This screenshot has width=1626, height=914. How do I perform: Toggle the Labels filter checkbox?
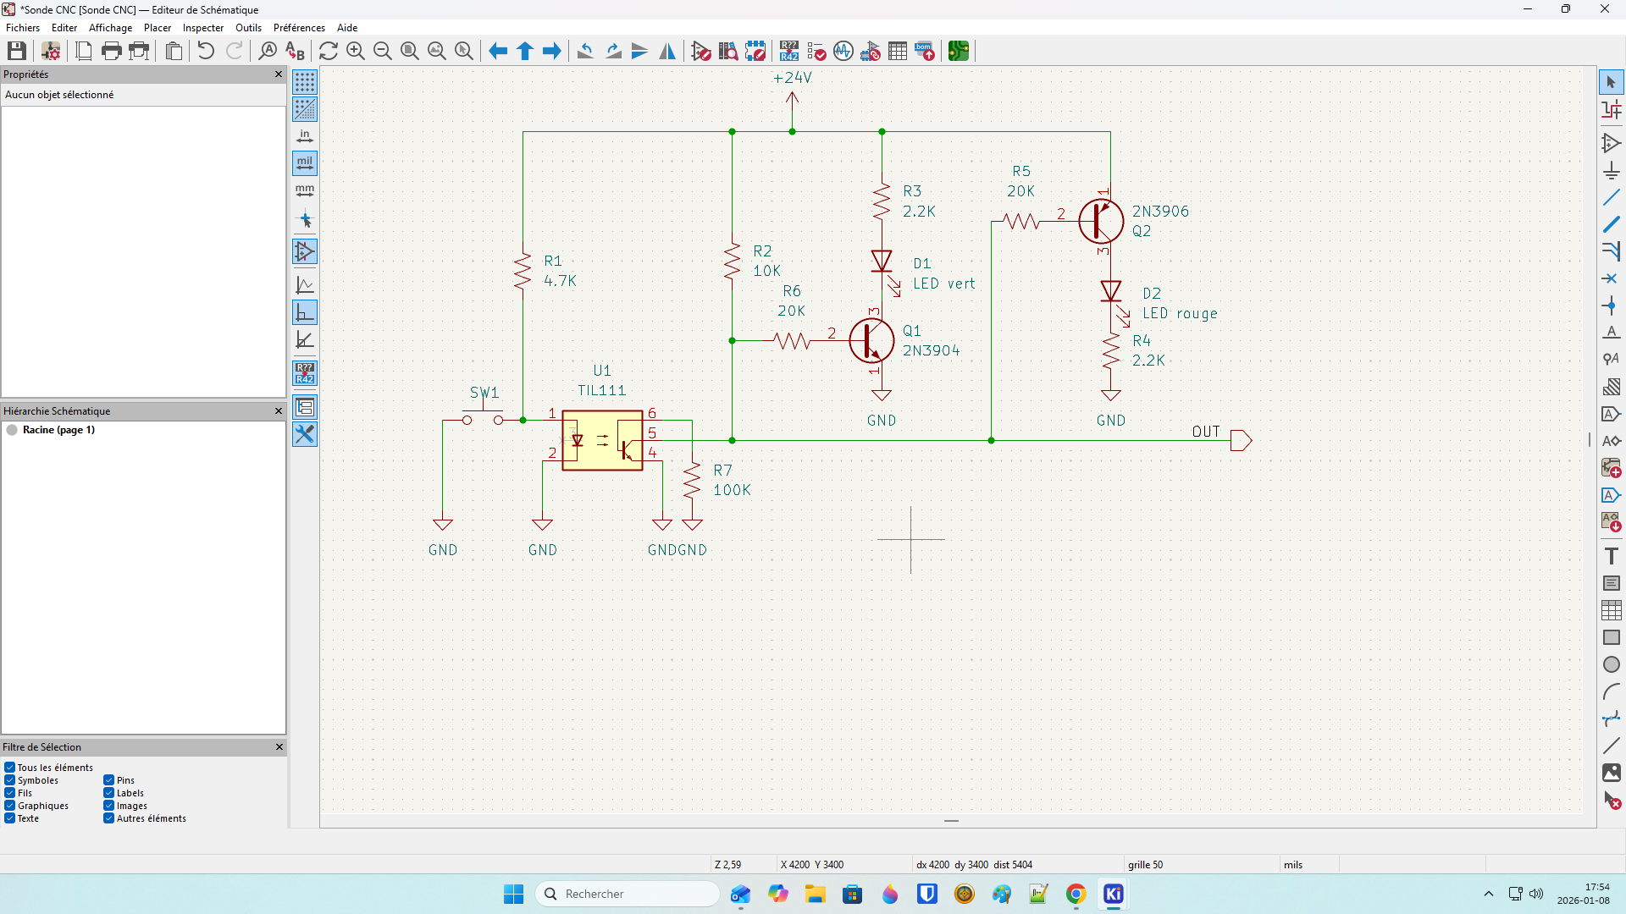pos(109,793)
